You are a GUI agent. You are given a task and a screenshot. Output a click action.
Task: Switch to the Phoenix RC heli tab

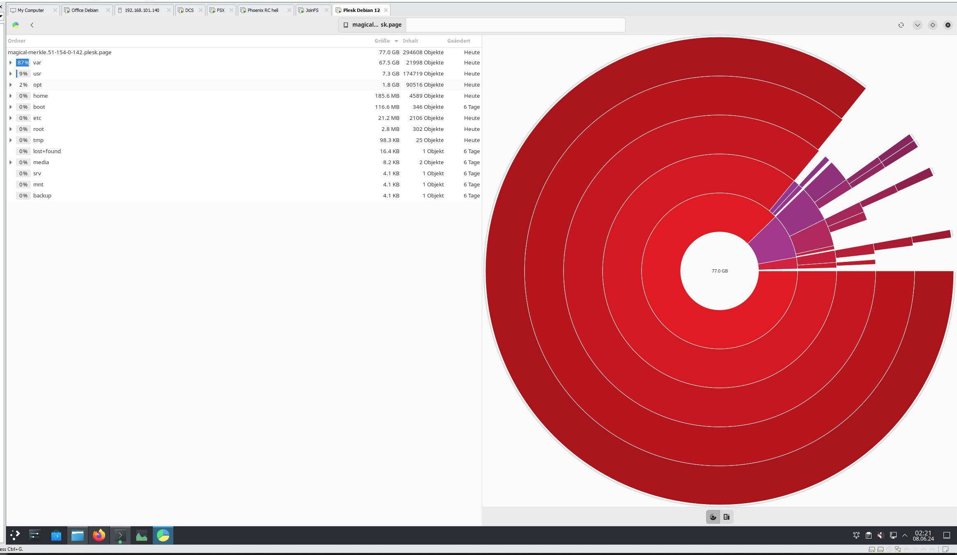click(265, 10)
